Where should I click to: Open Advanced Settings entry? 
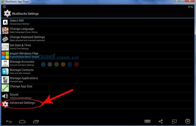click(x=98, y=104)
